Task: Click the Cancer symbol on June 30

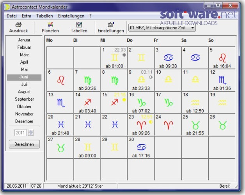Action: coord(141,147)
